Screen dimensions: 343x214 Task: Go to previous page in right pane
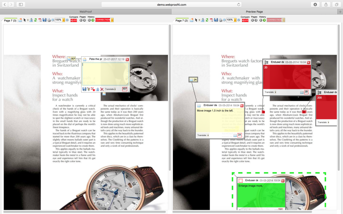(x=253, y=20)
